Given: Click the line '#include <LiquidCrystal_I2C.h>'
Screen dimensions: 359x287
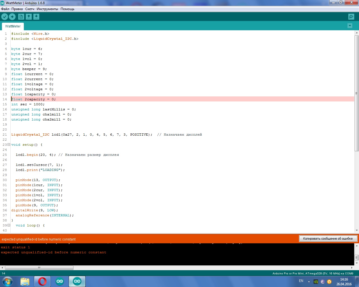Looking at the screenshot, I should (x=45, y=39).
